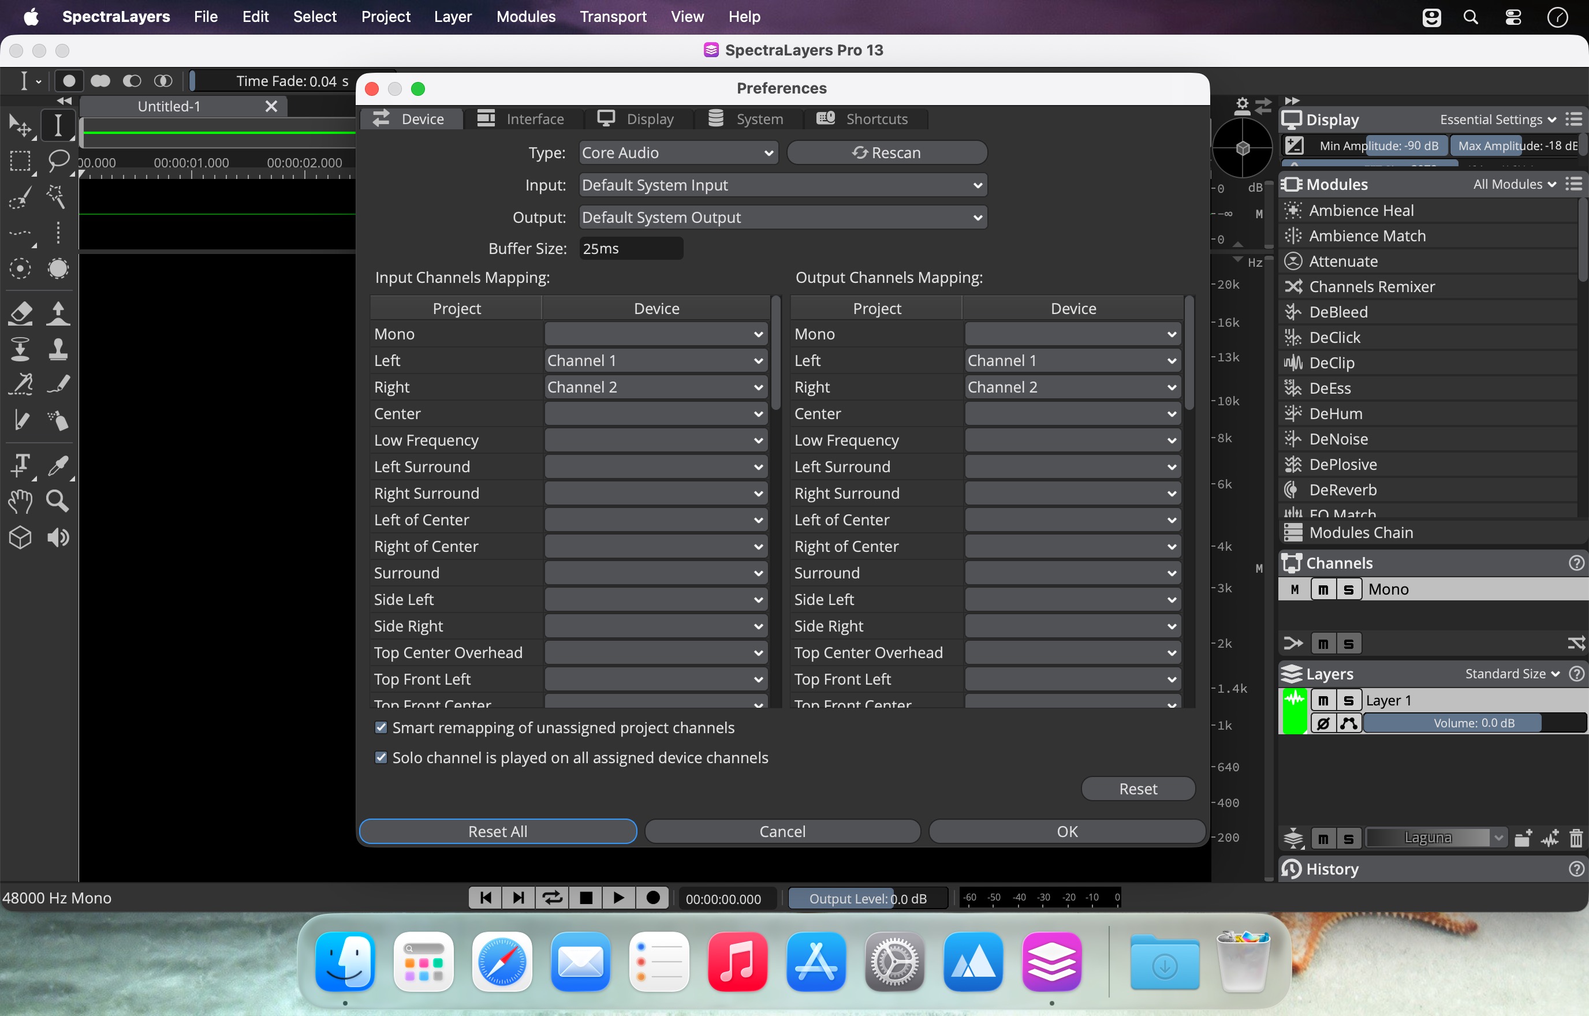
Task: Click the Reset All button
Action: click(498, 831)
